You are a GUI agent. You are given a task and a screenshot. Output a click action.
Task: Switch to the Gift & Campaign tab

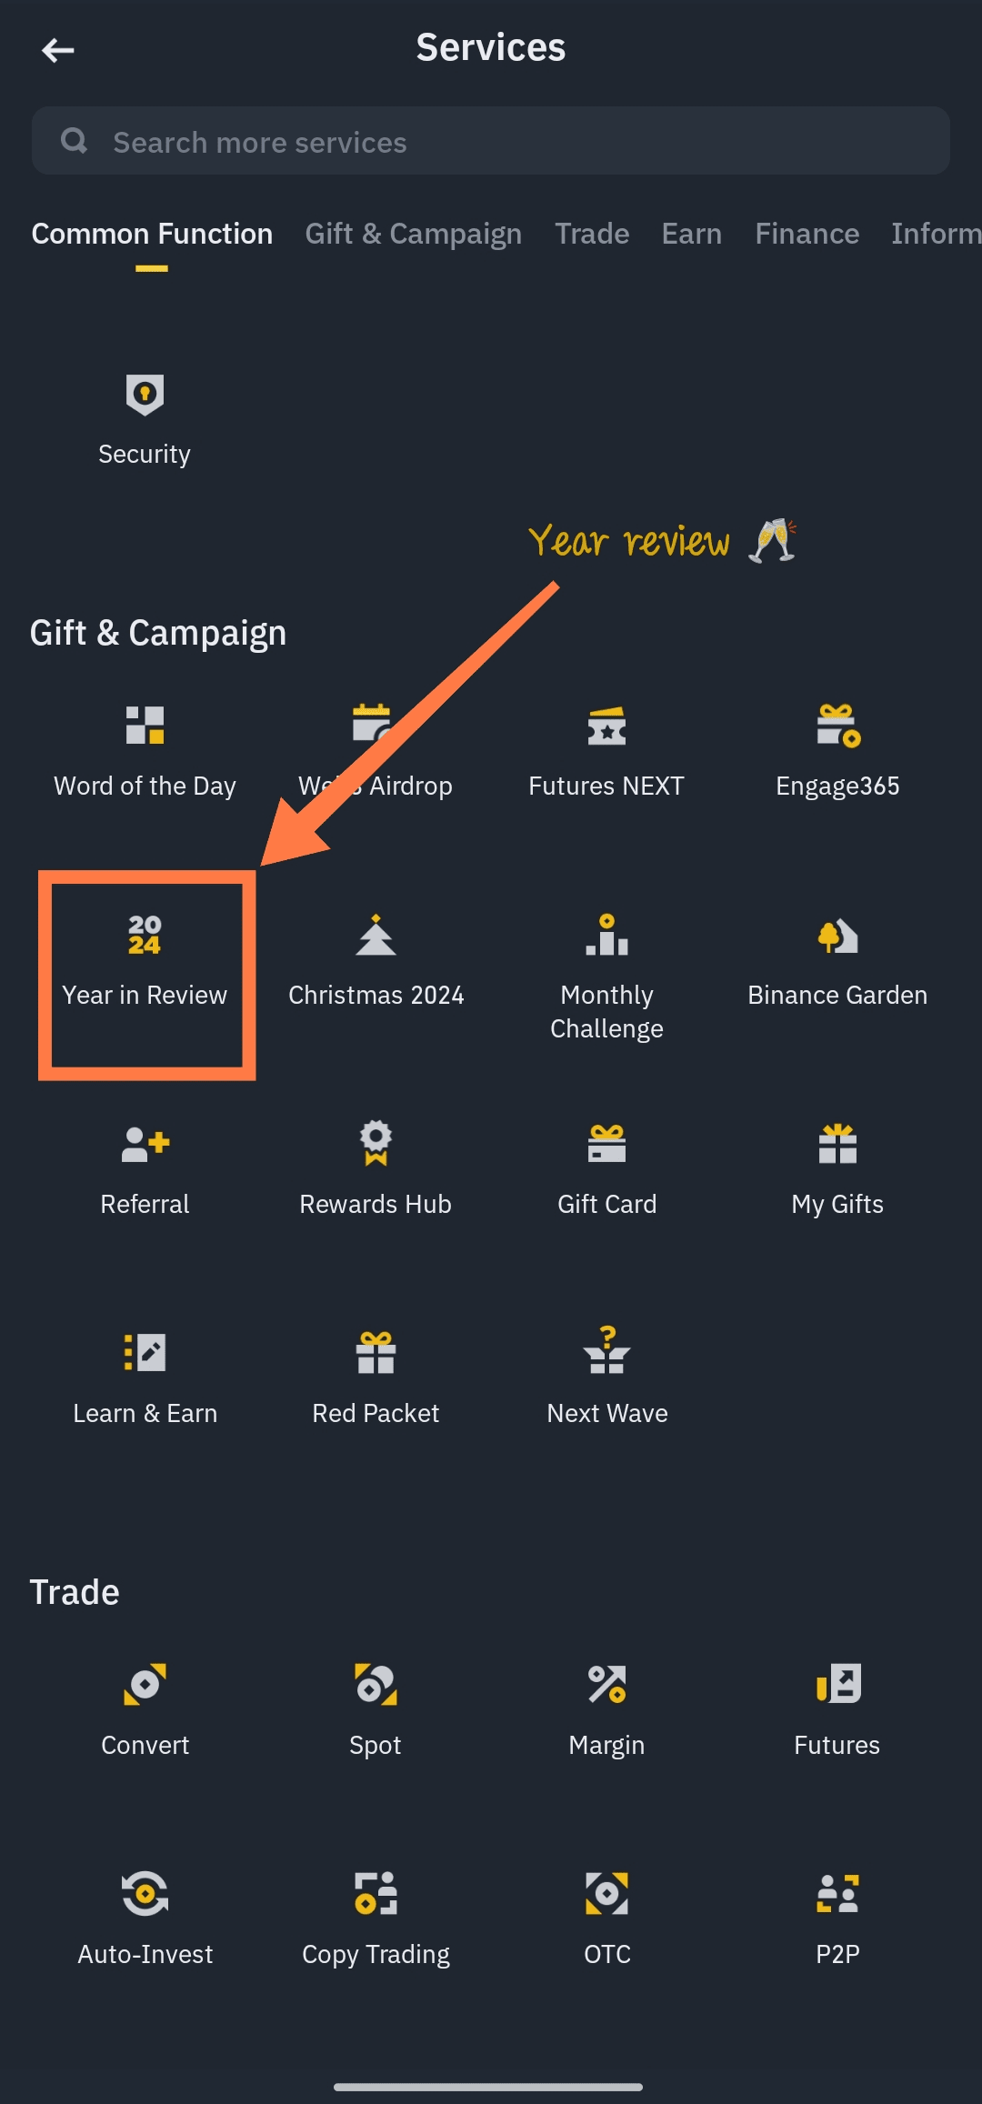coord(414,234)
